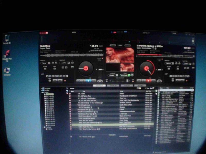Screen dimensions: 206x154
Task: Select history folder 2011-06-24
Action: [50, 102]
